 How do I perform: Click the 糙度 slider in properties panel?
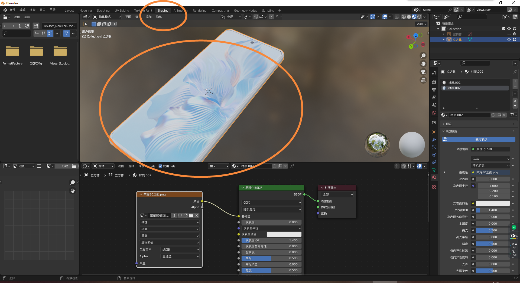493,244
